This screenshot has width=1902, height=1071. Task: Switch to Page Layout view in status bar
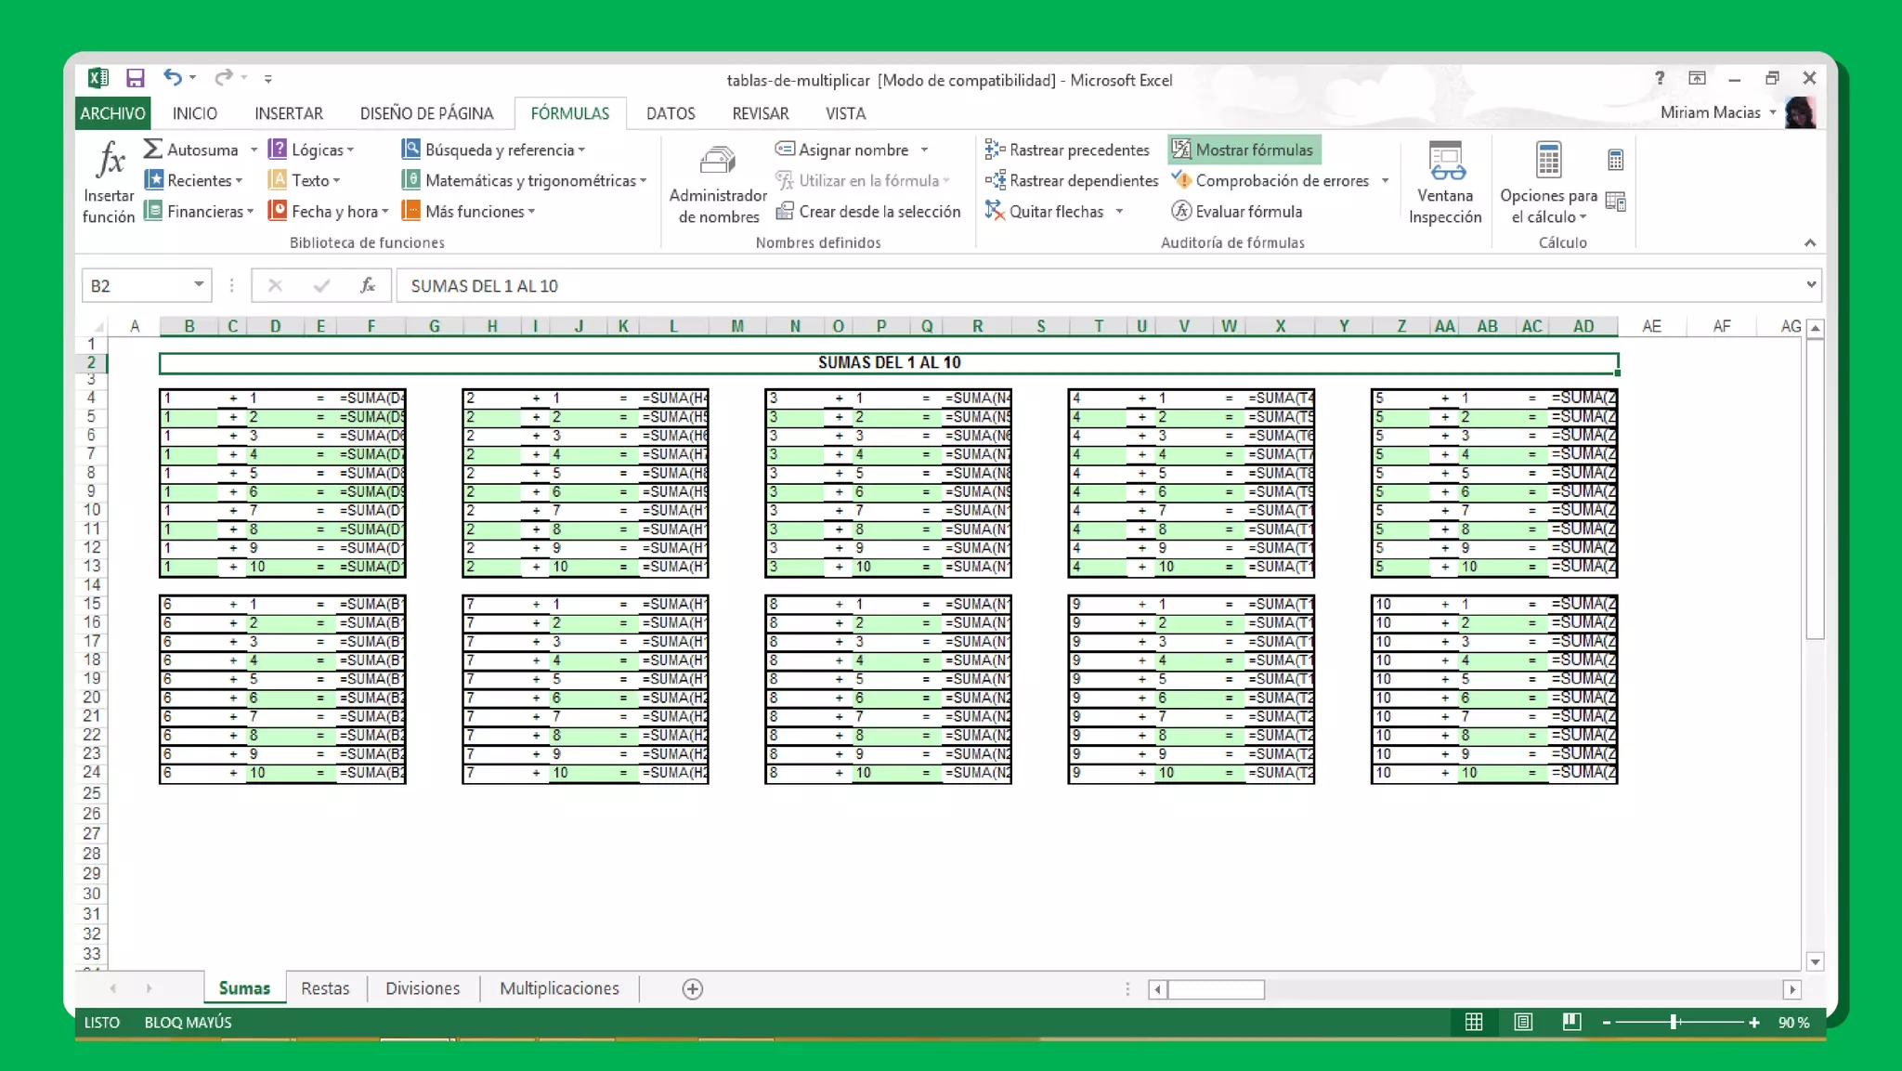(1523, 1023)
